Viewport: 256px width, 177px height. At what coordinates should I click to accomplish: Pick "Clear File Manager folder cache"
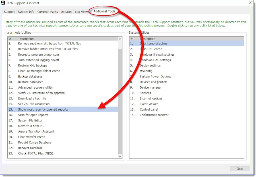63,71
